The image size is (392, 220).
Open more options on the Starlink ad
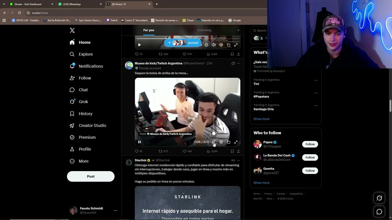click(239, 160)
